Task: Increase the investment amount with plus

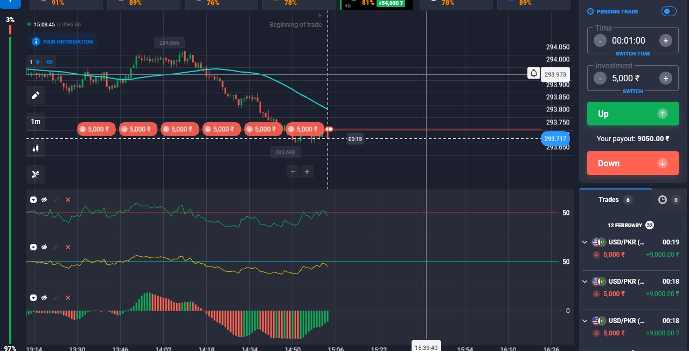Action: [665, 79]
